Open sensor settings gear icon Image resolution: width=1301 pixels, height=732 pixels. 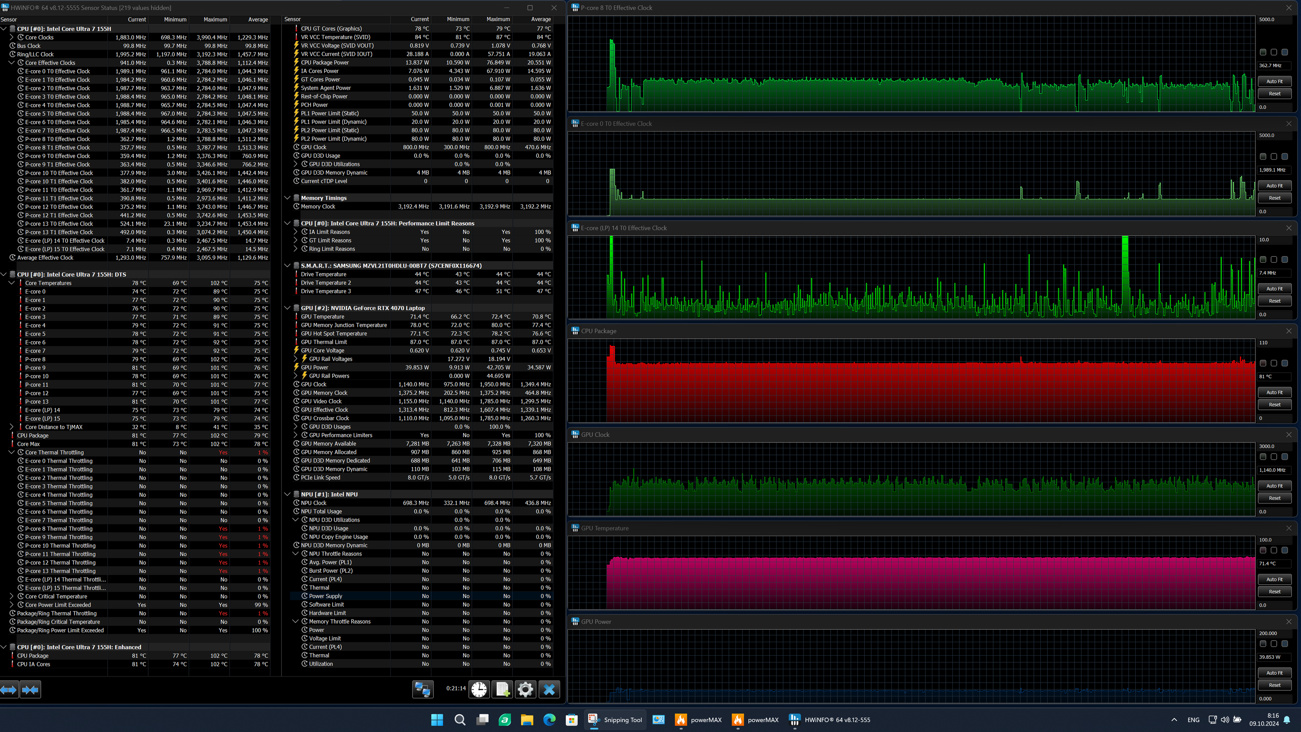[x=525, y=689]
